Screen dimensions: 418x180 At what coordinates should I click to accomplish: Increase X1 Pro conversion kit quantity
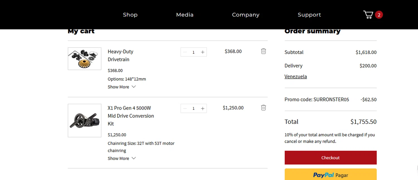pos(203,109)
